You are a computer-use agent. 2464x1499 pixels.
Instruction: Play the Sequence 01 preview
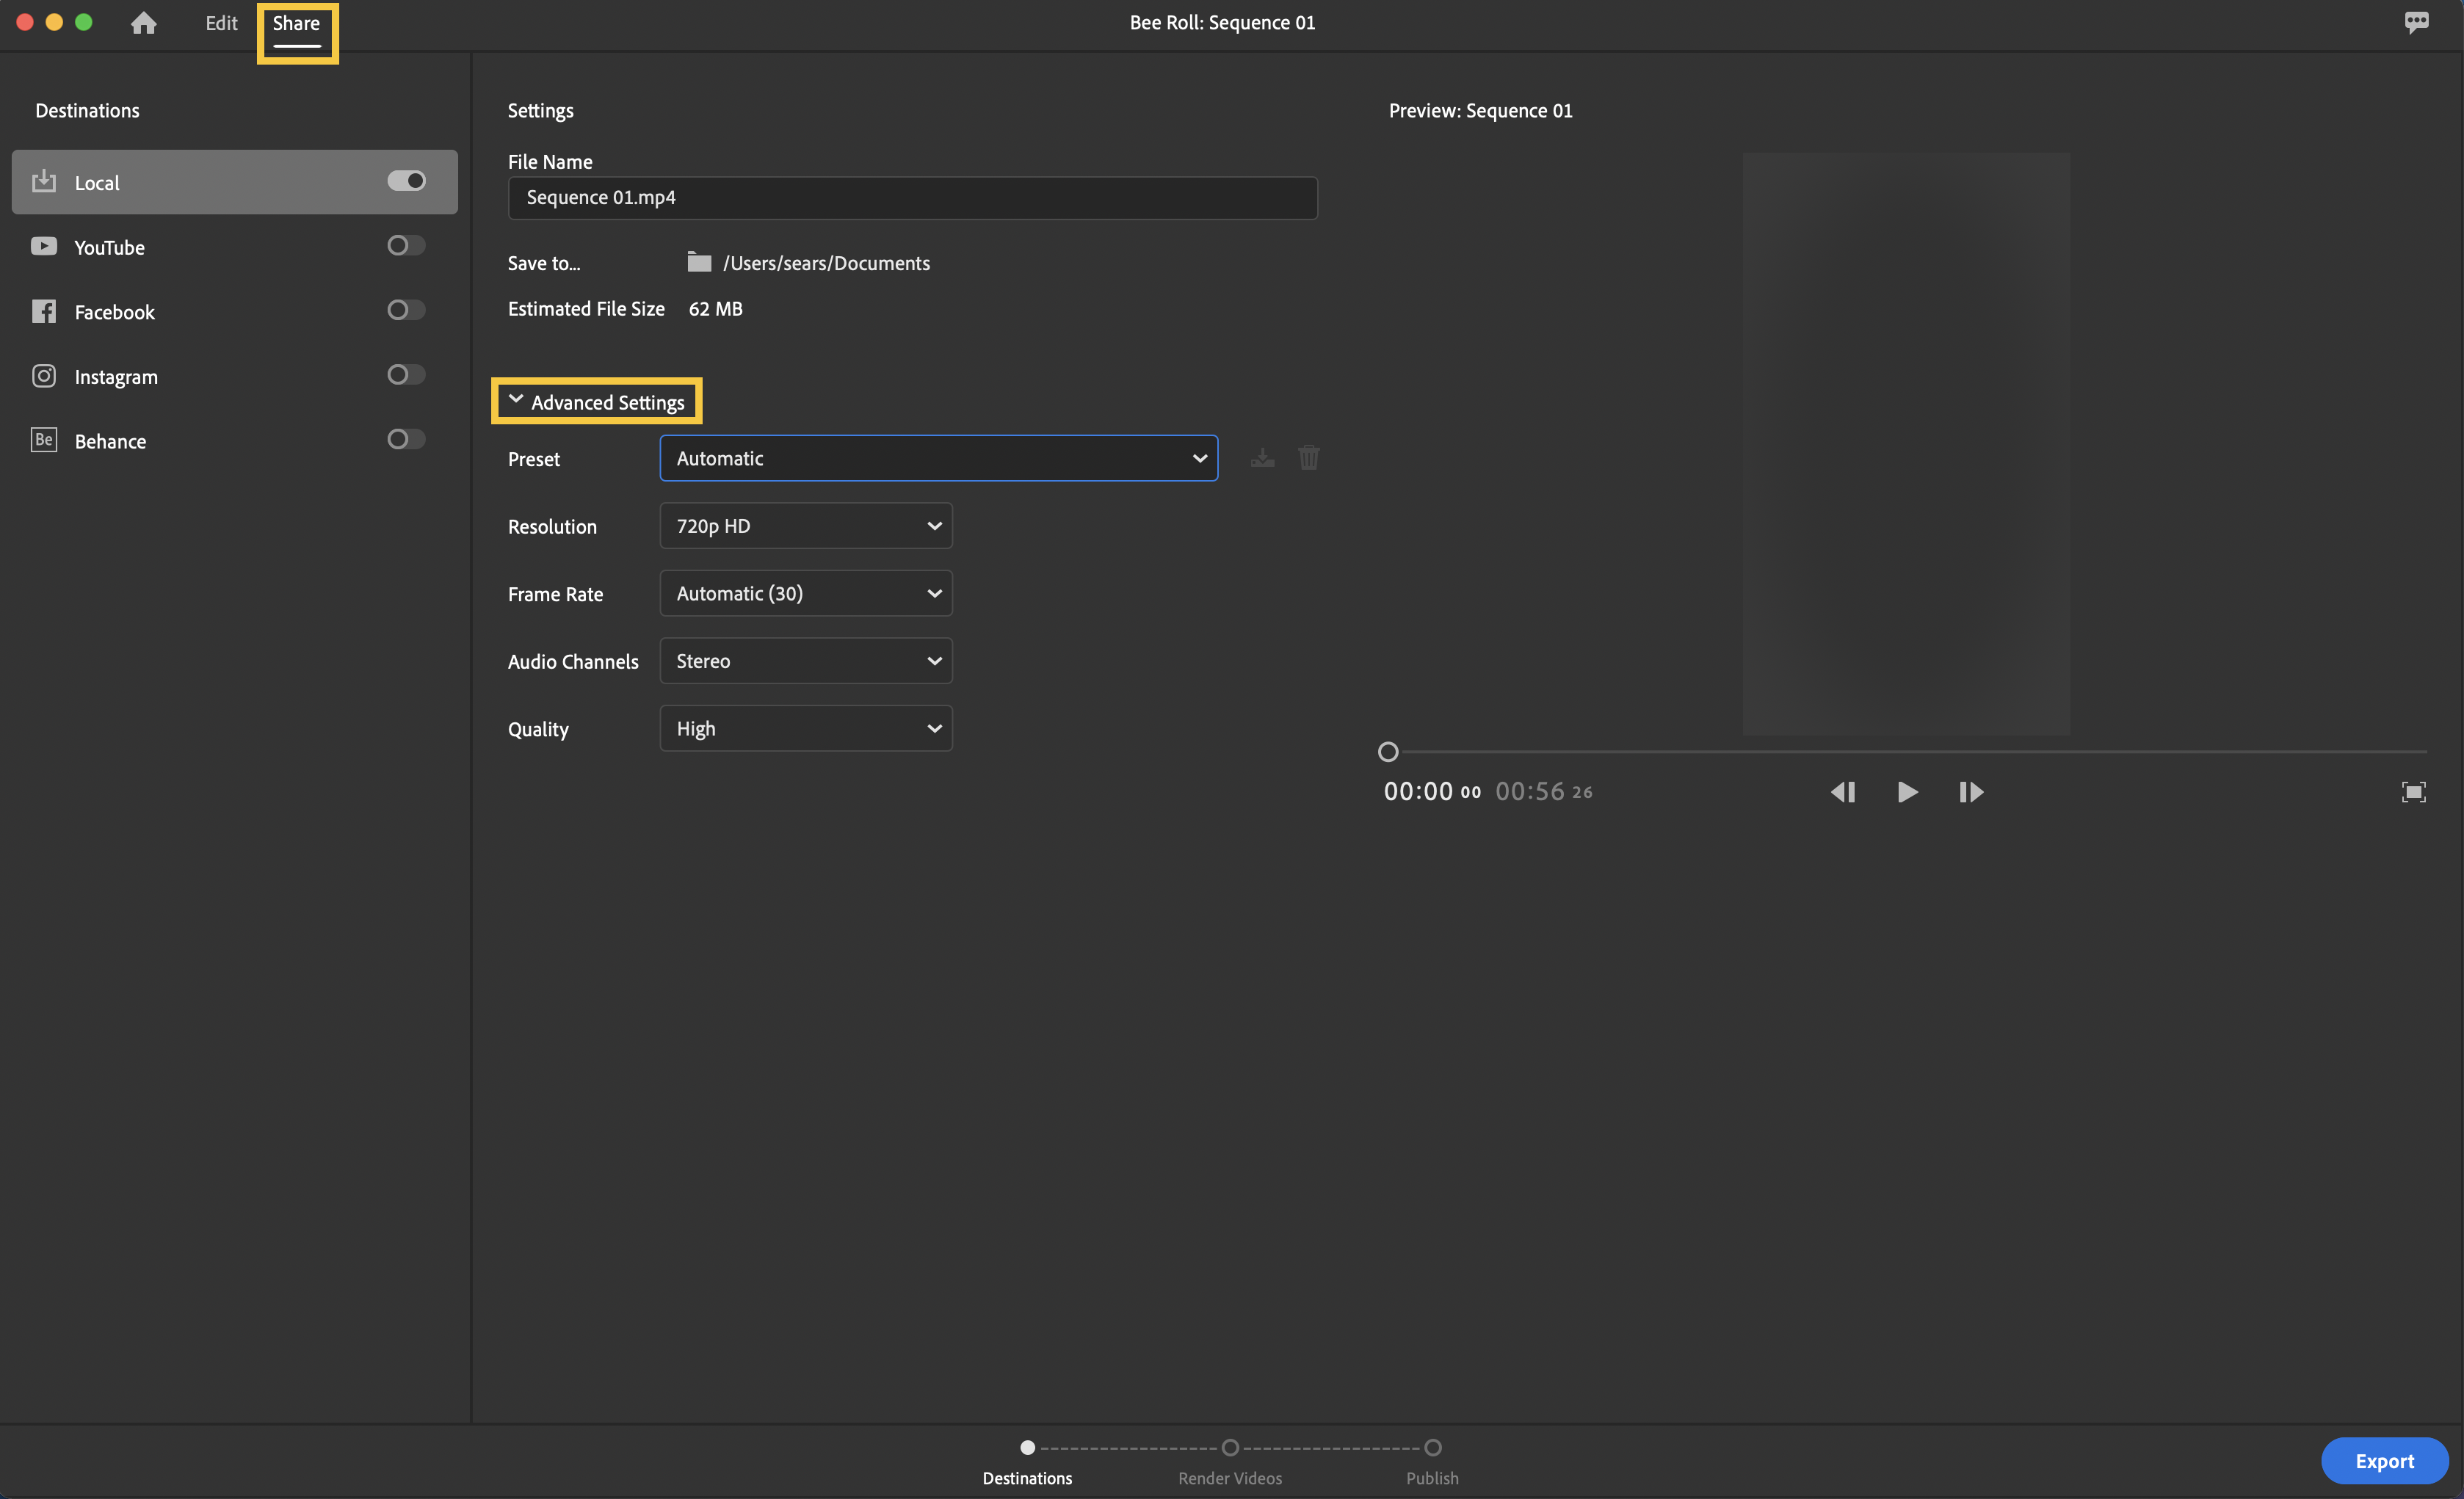pyautogui.click(x=1907, y=792)
